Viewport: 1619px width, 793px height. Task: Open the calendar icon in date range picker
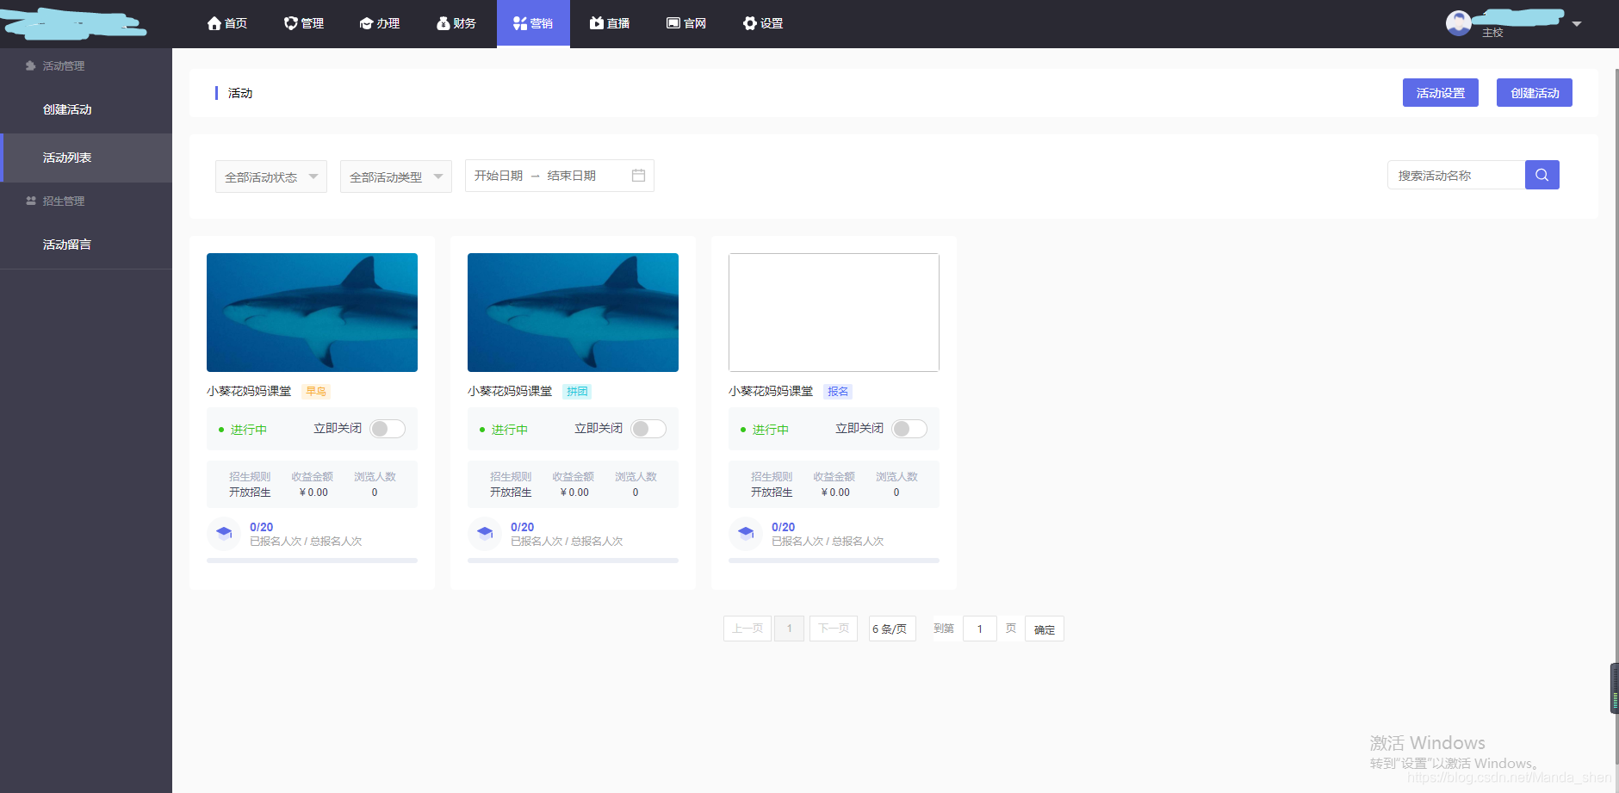(x=638, y=175)
